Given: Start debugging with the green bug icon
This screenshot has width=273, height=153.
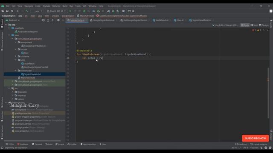Looking at the screenshot, I should point(84,11).
